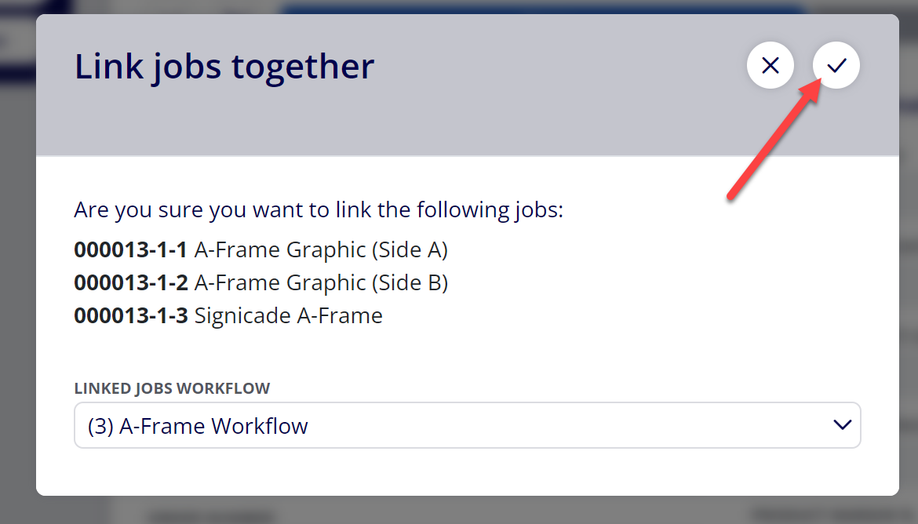The image size is (918, 524).
Task: Click job number 000013-1-1
Action: click(130, 250)
